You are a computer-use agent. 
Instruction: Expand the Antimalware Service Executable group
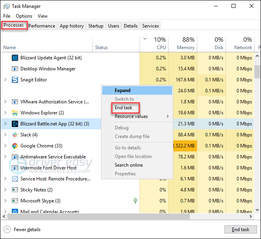click(6, 157)
